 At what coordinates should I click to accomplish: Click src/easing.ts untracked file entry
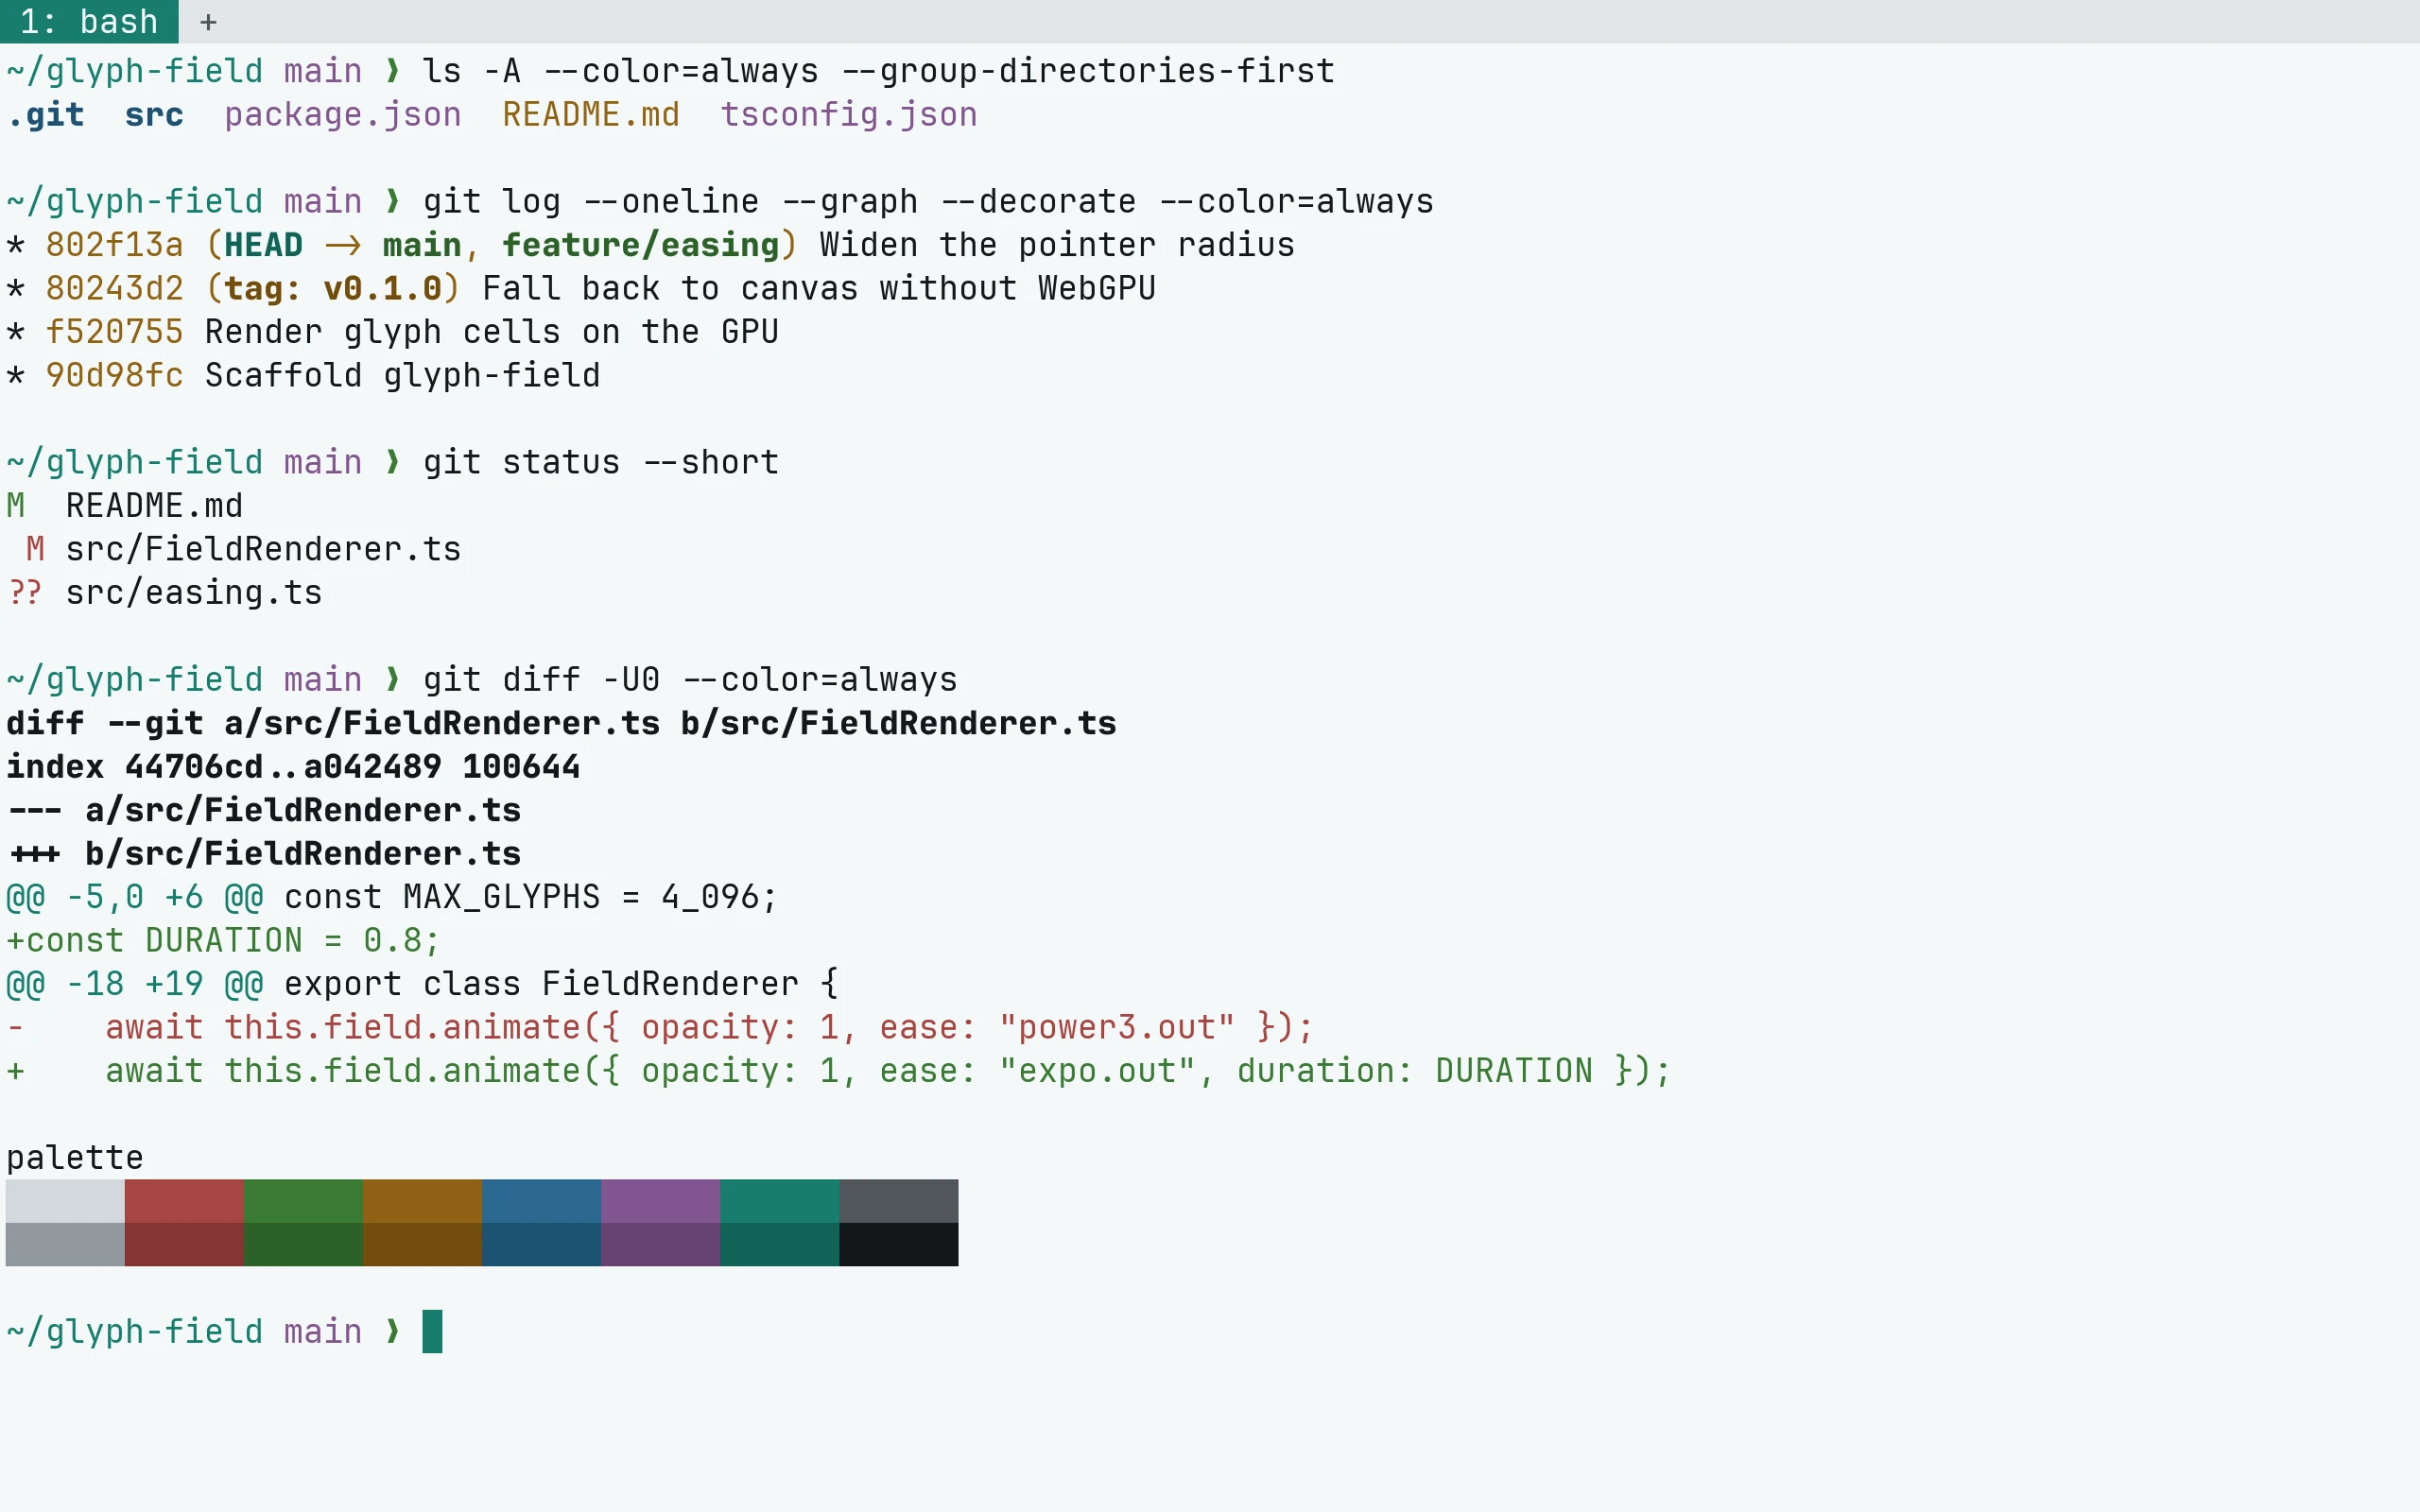click(194, 593)
